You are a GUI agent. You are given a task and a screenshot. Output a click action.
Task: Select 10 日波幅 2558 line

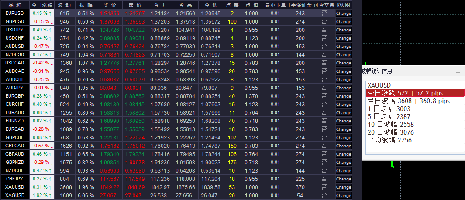[x=415, y=125]
